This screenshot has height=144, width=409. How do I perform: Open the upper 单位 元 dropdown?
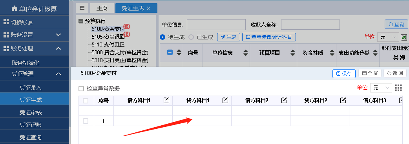(388, 37)
